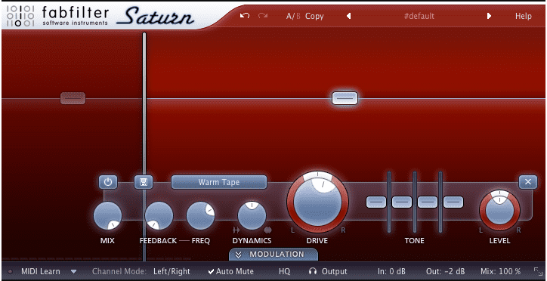Image resolution: width=547 pixels, height=281 pixels.
Task: Click the MIDI Learn button
Action: pyautogui.click(x=41, y=271)
